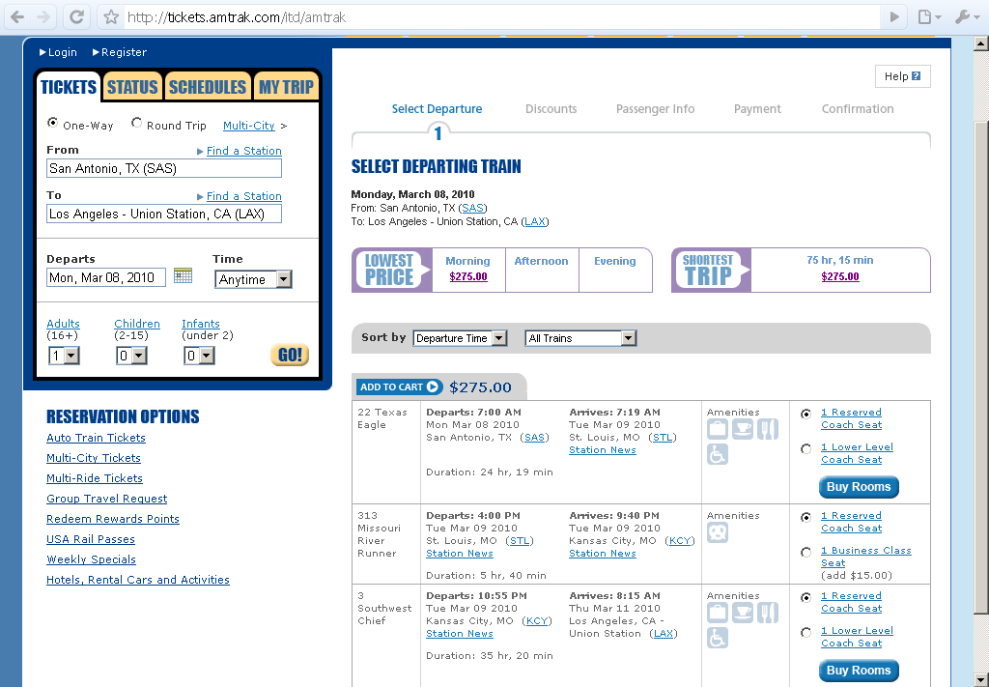Click the snack amenity icon for Missouri River Runner
The image size is (989, 687).
point(718,532)
